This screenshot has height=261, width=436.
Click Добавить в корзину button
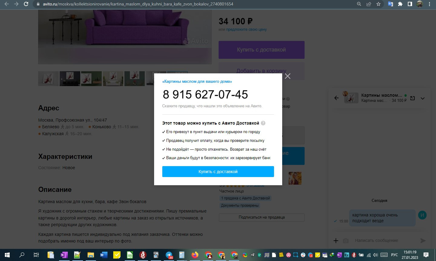(262, 71)
